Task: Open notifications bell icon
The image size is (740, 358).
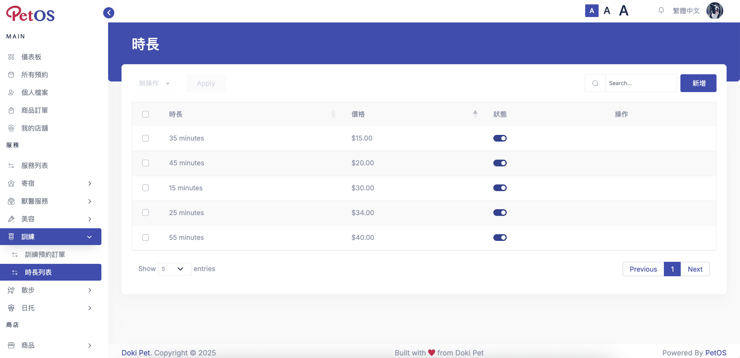Action: [661, 10]
